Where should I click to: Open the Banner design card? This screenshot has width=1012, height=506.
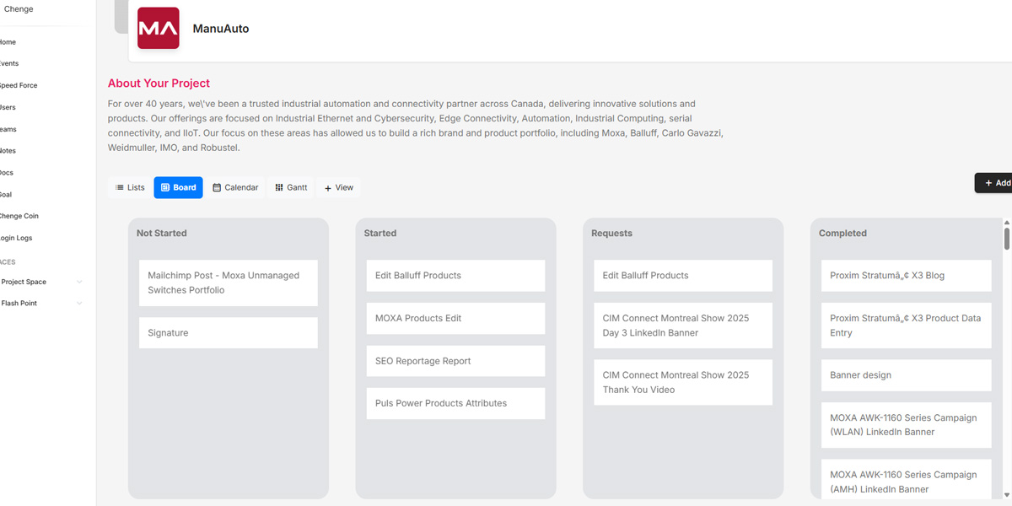(907, 375)
